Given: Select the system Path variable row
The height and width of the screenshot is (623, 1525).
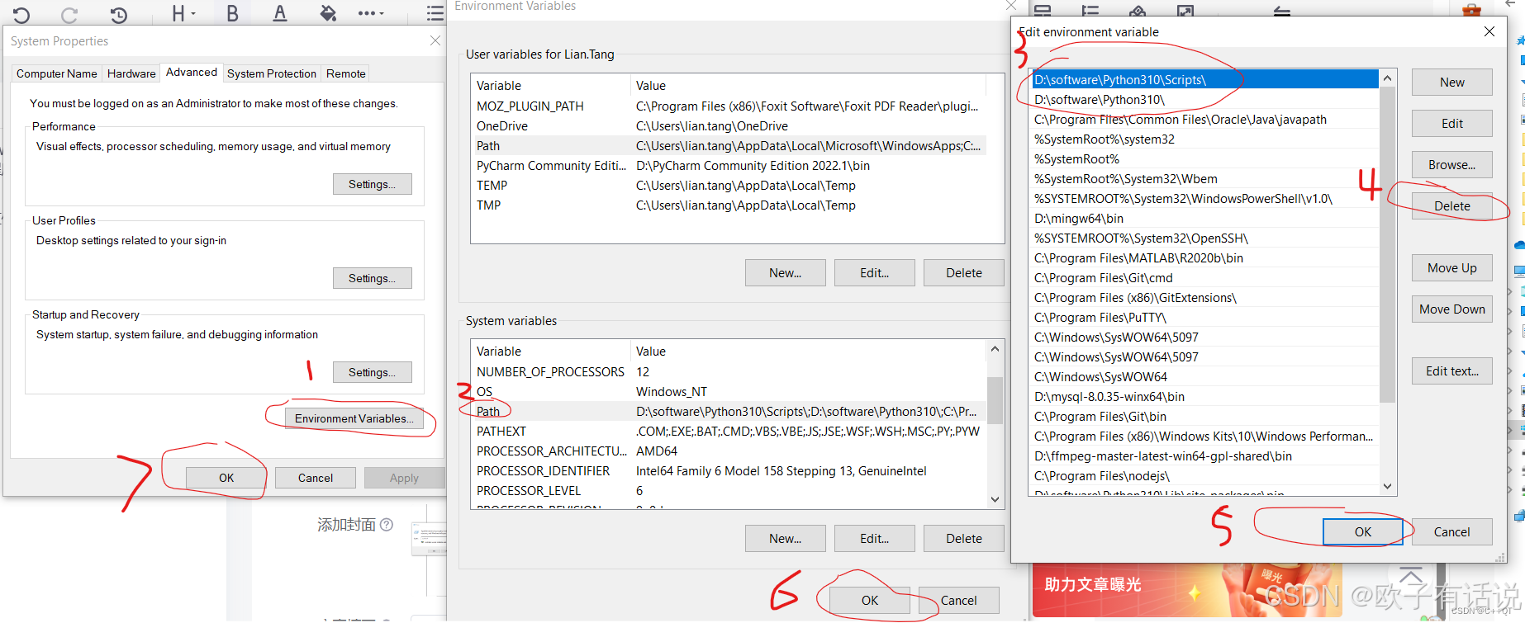Looking at the screenshot, I should [729, 412].
